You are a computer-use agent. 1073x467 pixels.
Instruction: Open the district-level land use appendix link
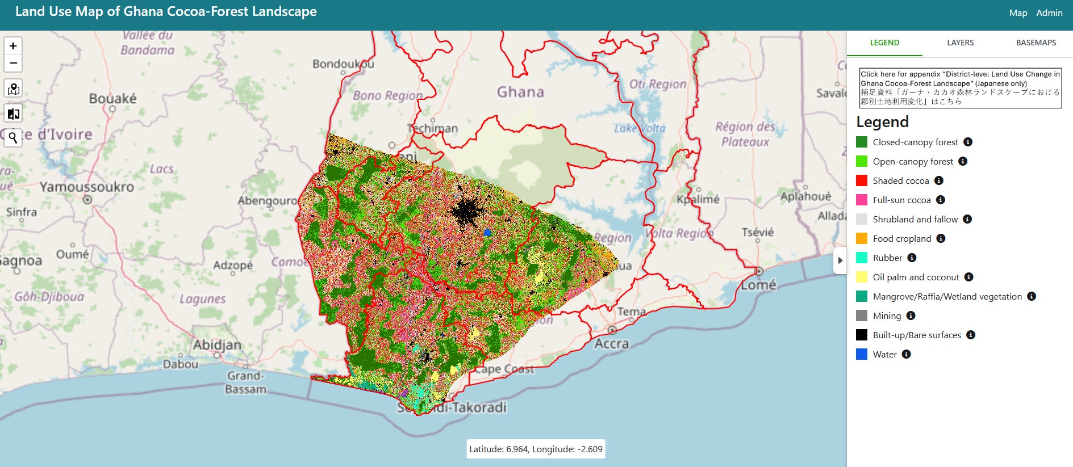(x=960, y=87)
